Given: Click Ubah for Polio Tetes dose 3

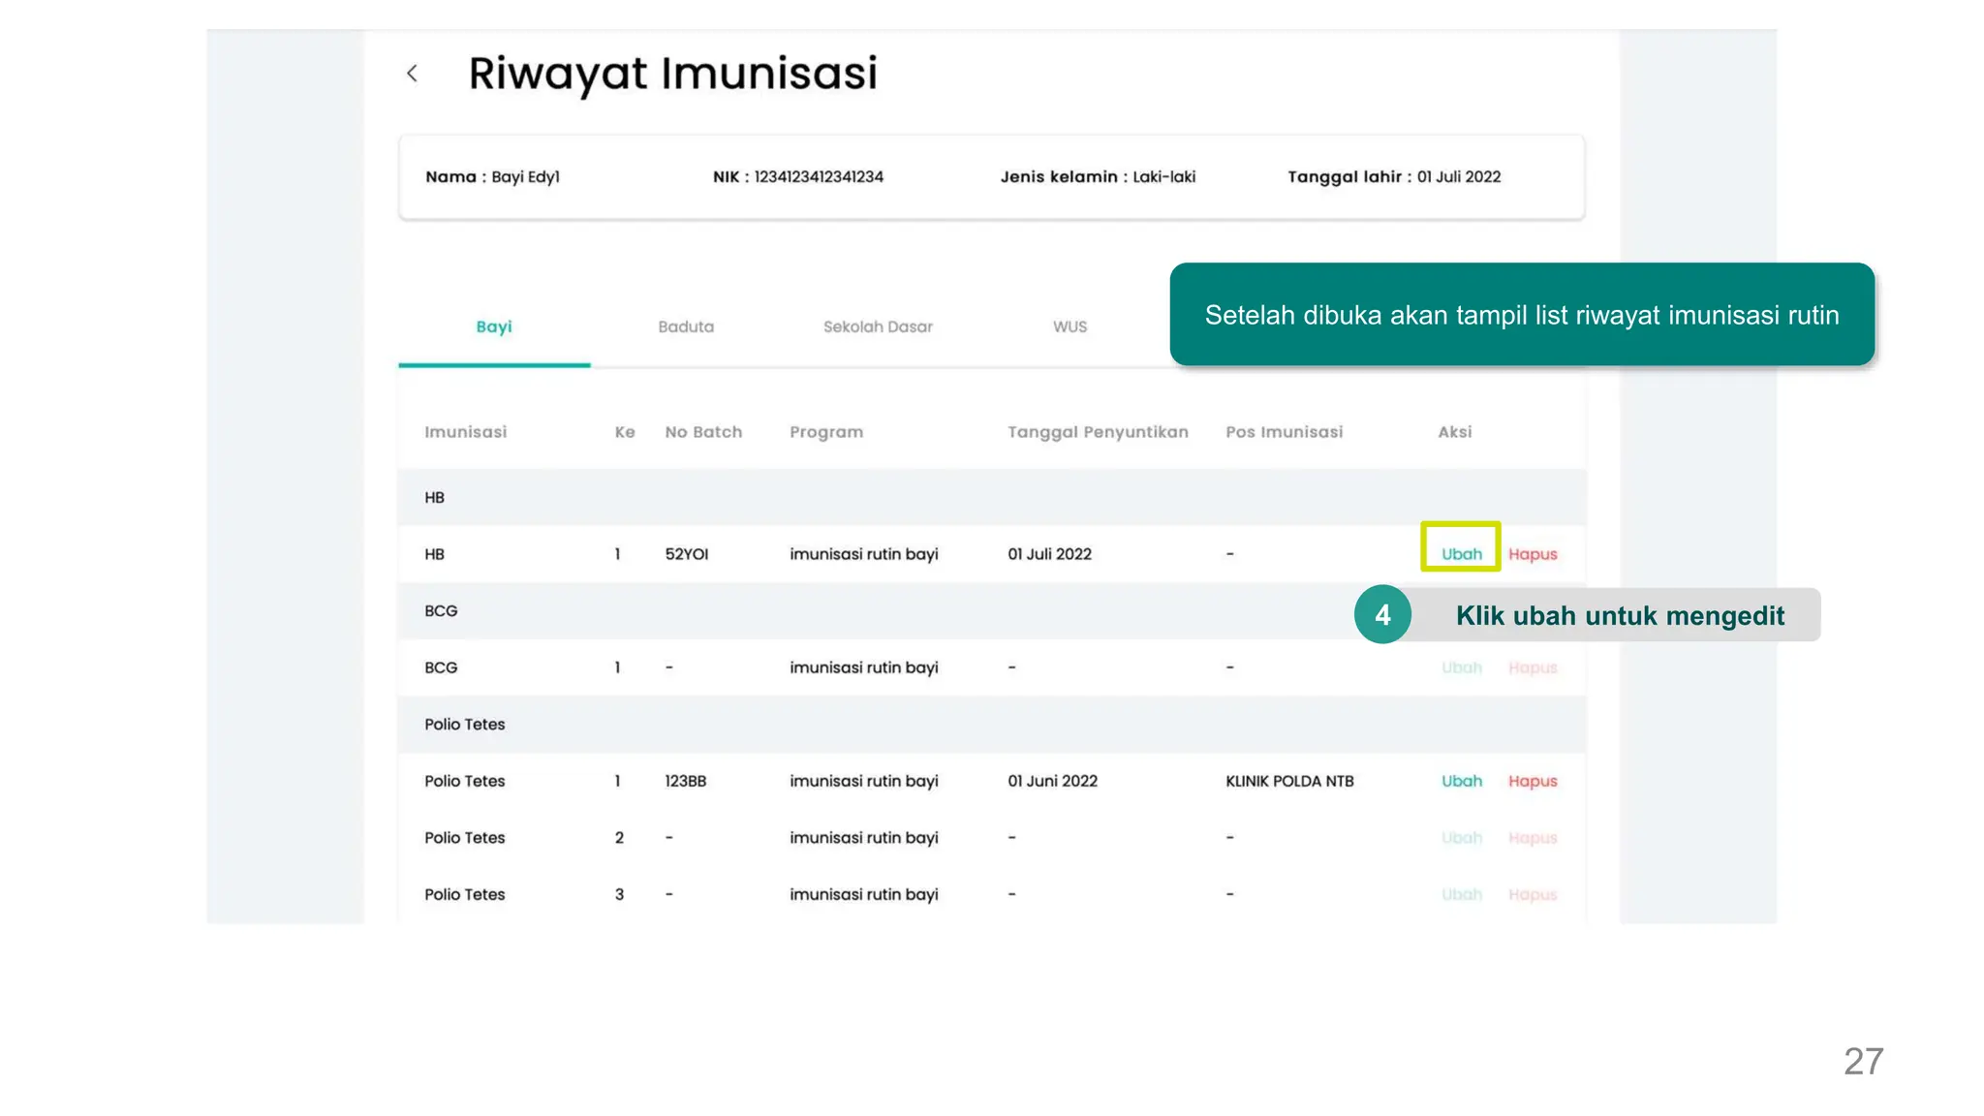Looking at the screenshot, I should (1461, 894).
